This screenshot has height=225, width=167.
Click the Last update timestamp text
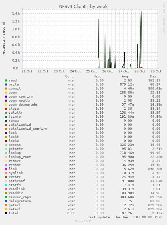(x=125, y=217)
